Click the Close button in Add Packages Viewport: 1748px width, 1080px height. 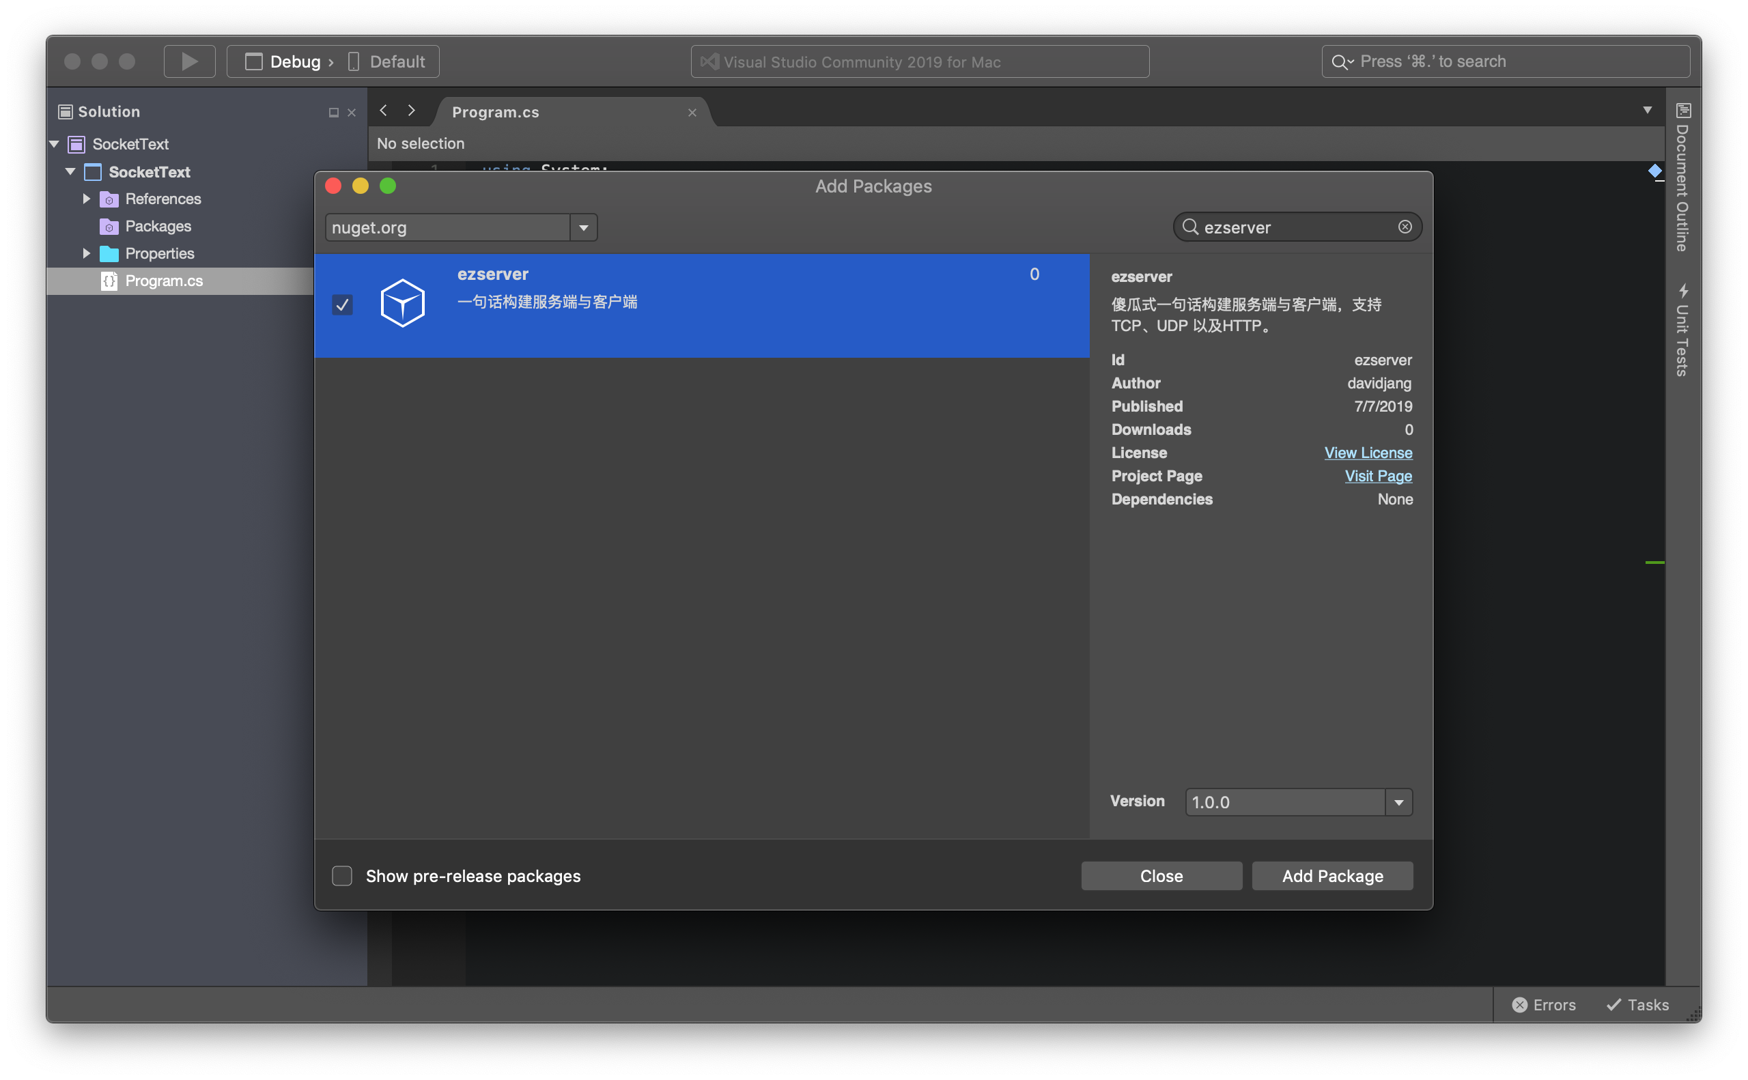1161,877
